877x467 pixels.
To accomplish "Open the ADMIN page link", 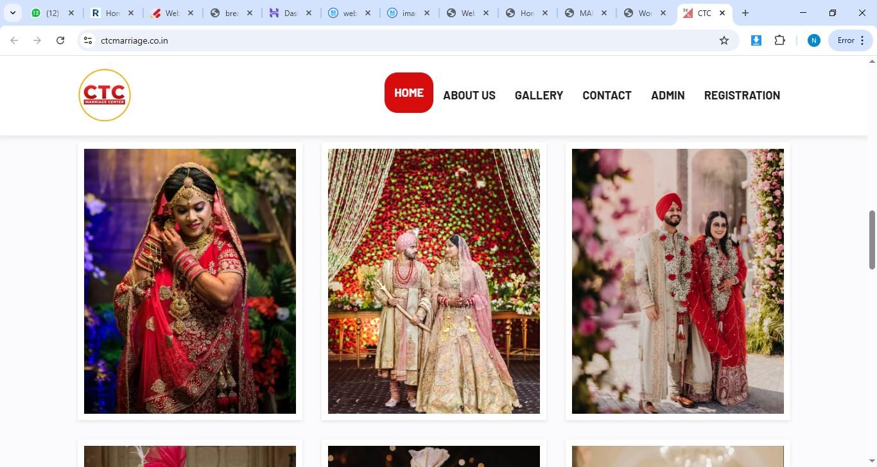I will click(668, 95).
